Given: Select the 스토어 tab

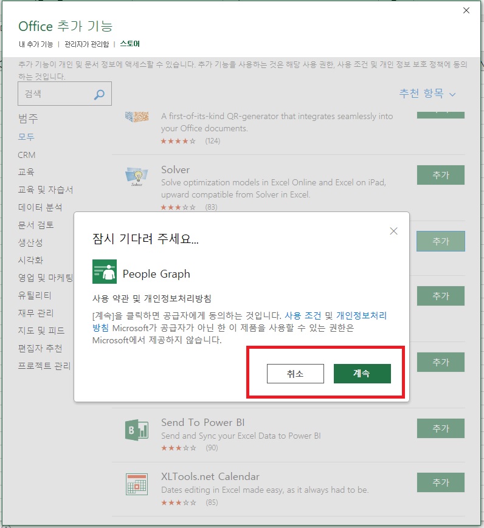Looking at the screenshot, I should click(x=130, y=44).
